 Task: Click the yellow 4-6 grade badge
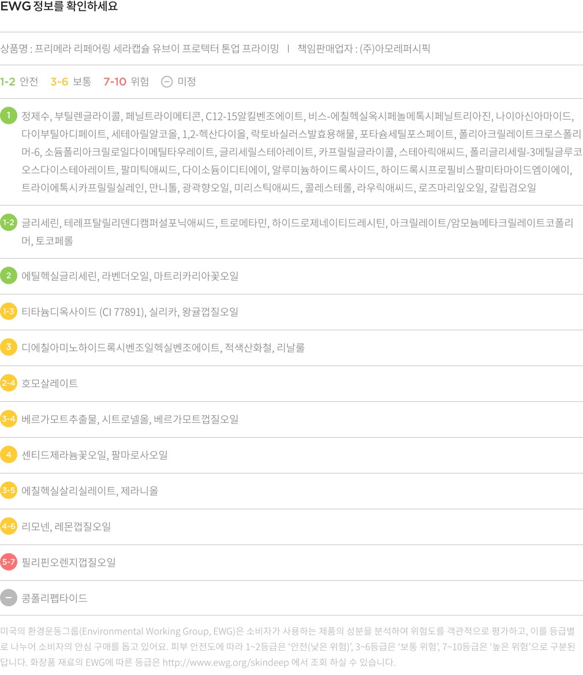pos(9,527)
